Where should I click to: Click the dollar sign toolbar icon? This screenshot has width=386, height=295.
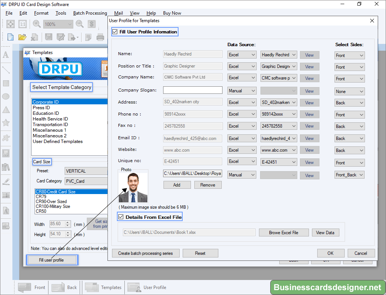92,24
